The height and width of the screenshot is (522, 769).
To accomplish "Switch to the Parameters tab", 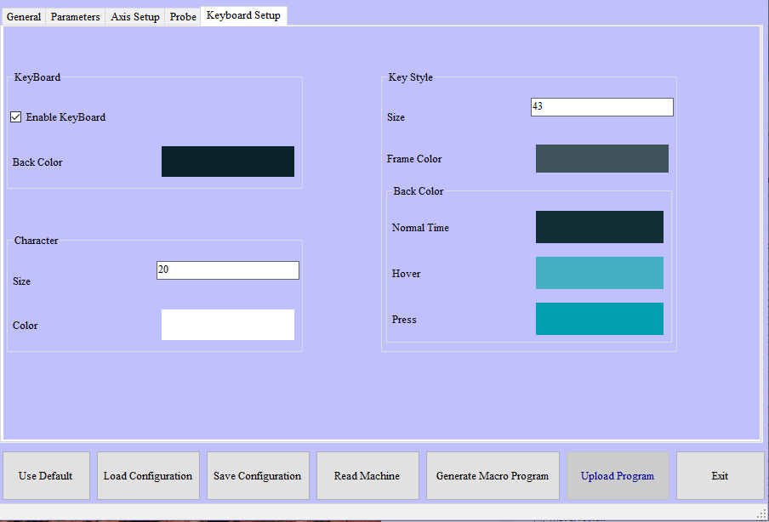I will coord(76,17).
